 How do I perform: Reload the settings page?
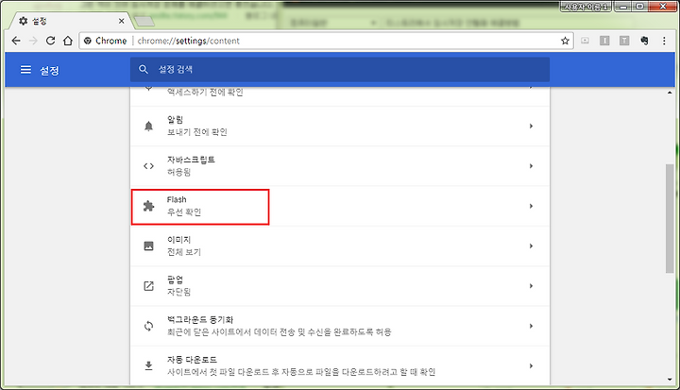pyautogui.click(x=50, y=41)
